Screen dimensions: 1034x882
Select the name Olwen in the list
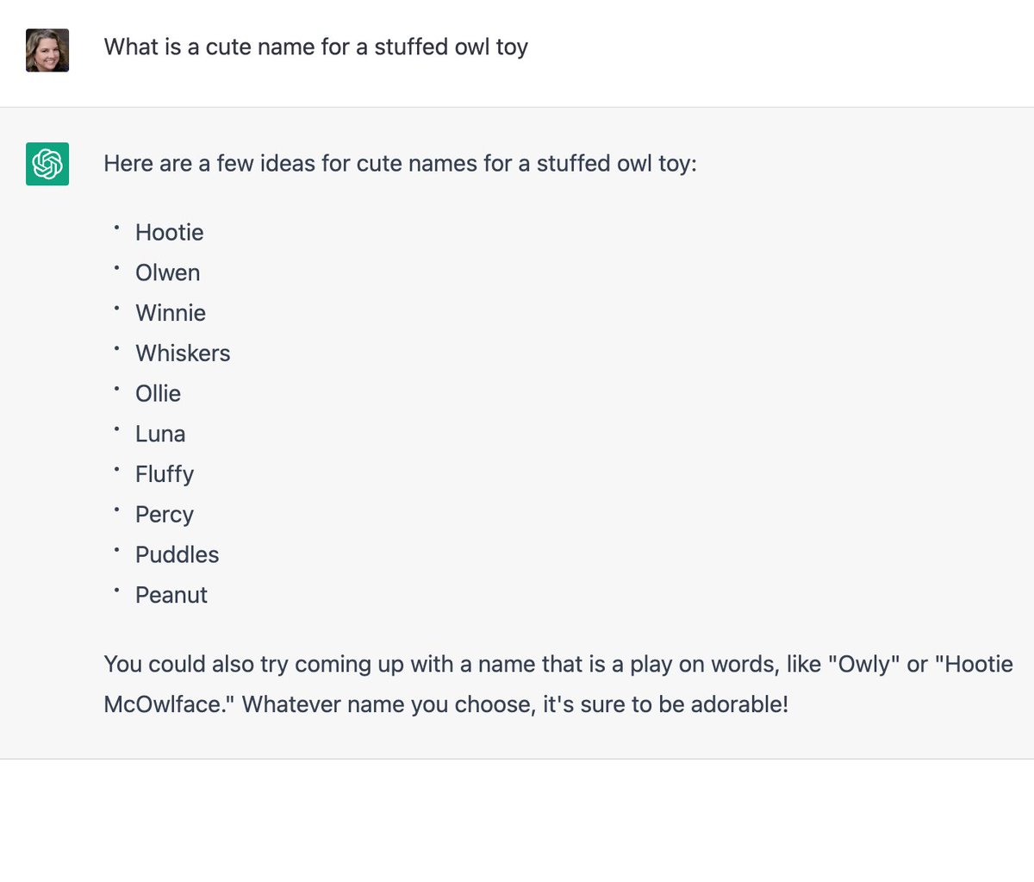click(168, 272)
